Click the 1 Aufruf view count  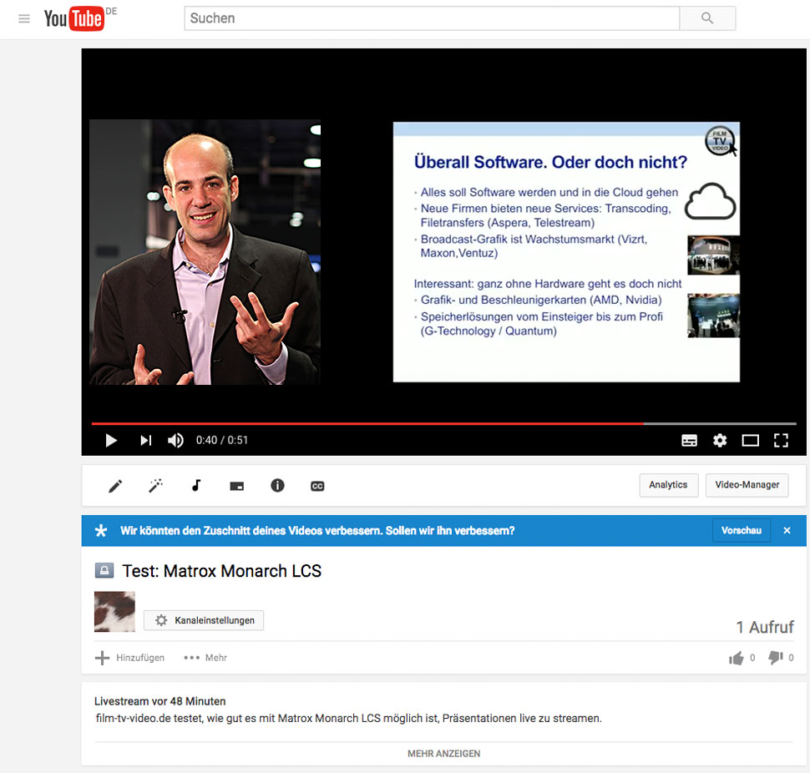coord(765,627)
